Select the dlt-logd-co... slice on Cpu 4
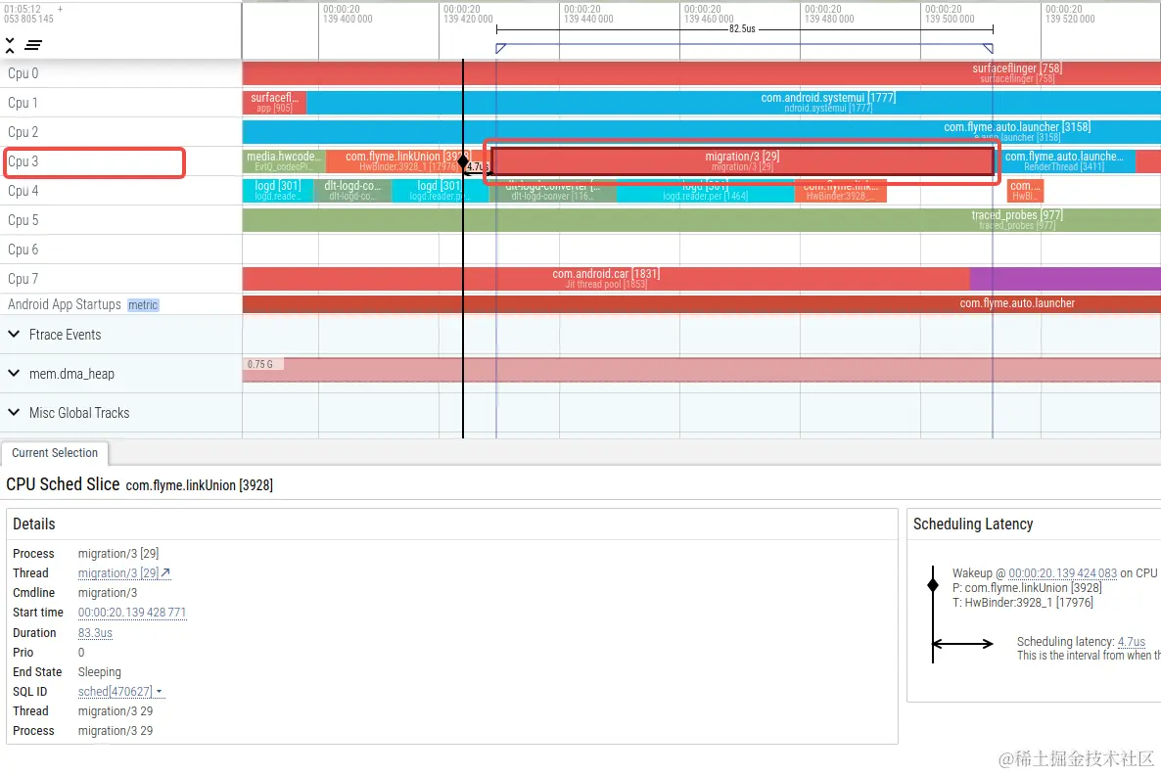Screen dimensions: 1161x775 (352, 190)
